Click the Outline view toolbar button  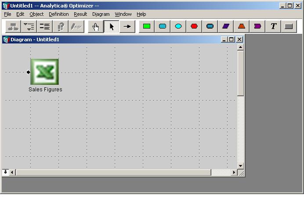pos(29,26)
